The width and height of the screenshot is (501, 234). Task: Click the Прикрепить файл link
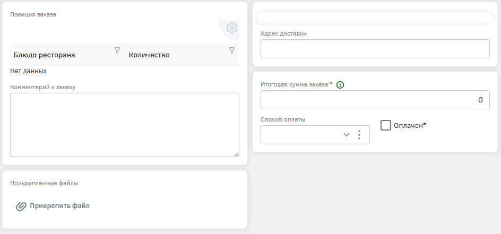click(59, 206)
